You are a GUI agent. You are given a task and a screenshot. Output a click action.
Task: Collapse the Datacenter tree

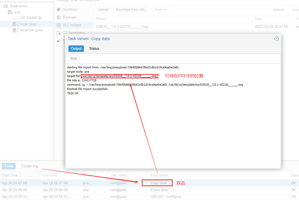2,6
